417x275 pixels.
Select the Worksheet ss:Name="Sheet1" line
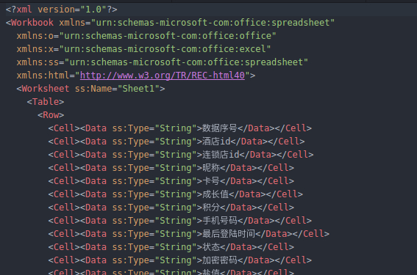[90, 89]
